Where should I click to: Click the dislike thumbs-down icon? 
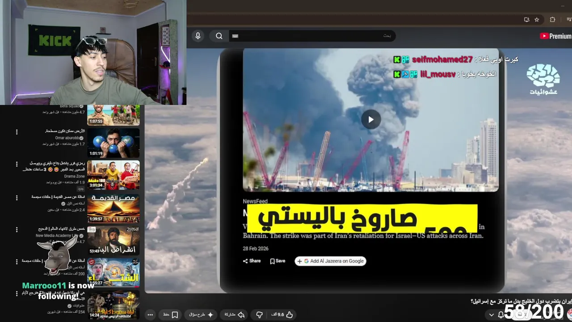(259, 315)
